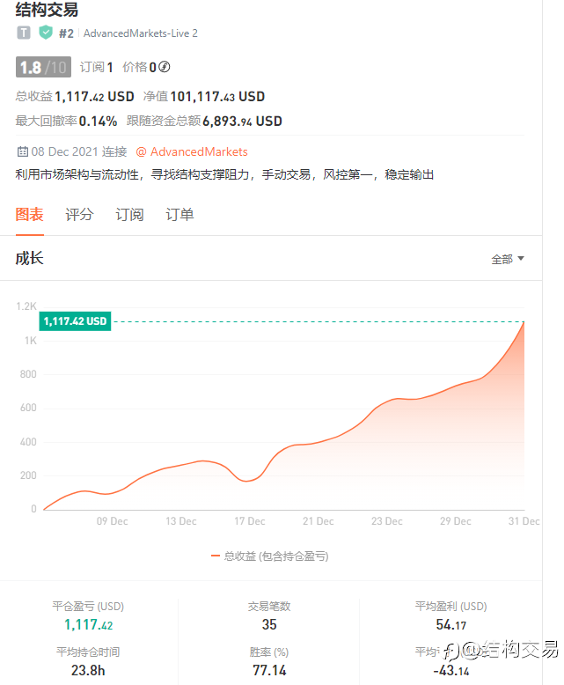Click the green verified shield icon

pos(46,33)
